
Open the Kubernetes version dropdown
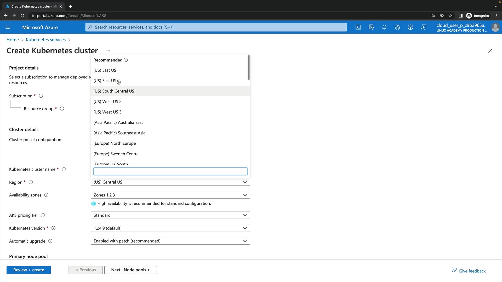coord(170,228)
